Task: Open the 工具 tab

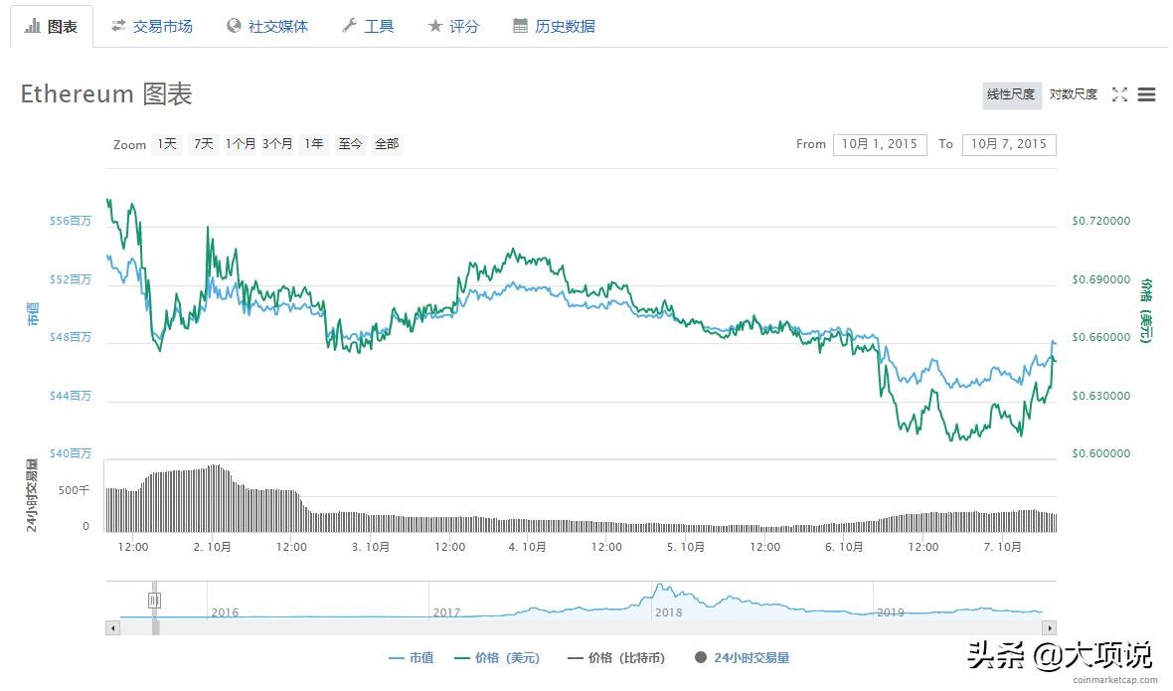Action: (x=368, y=27)
